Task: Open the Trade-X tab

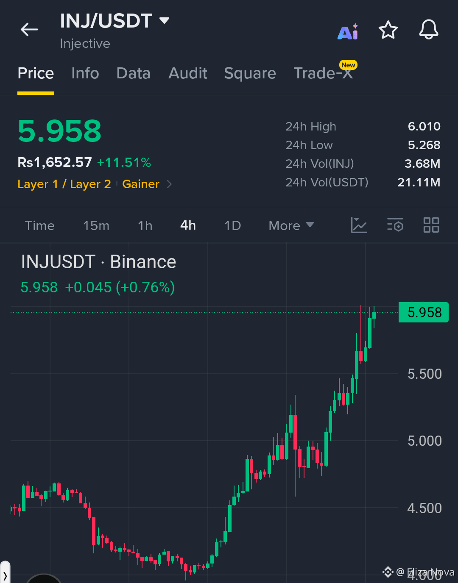Action: coord(323,73)
